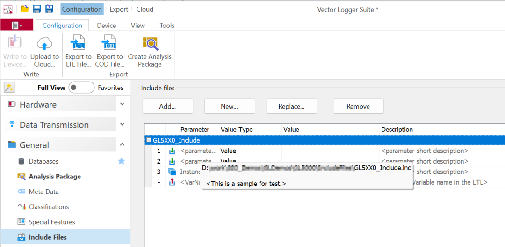Click the Add... button

(167, 106)
